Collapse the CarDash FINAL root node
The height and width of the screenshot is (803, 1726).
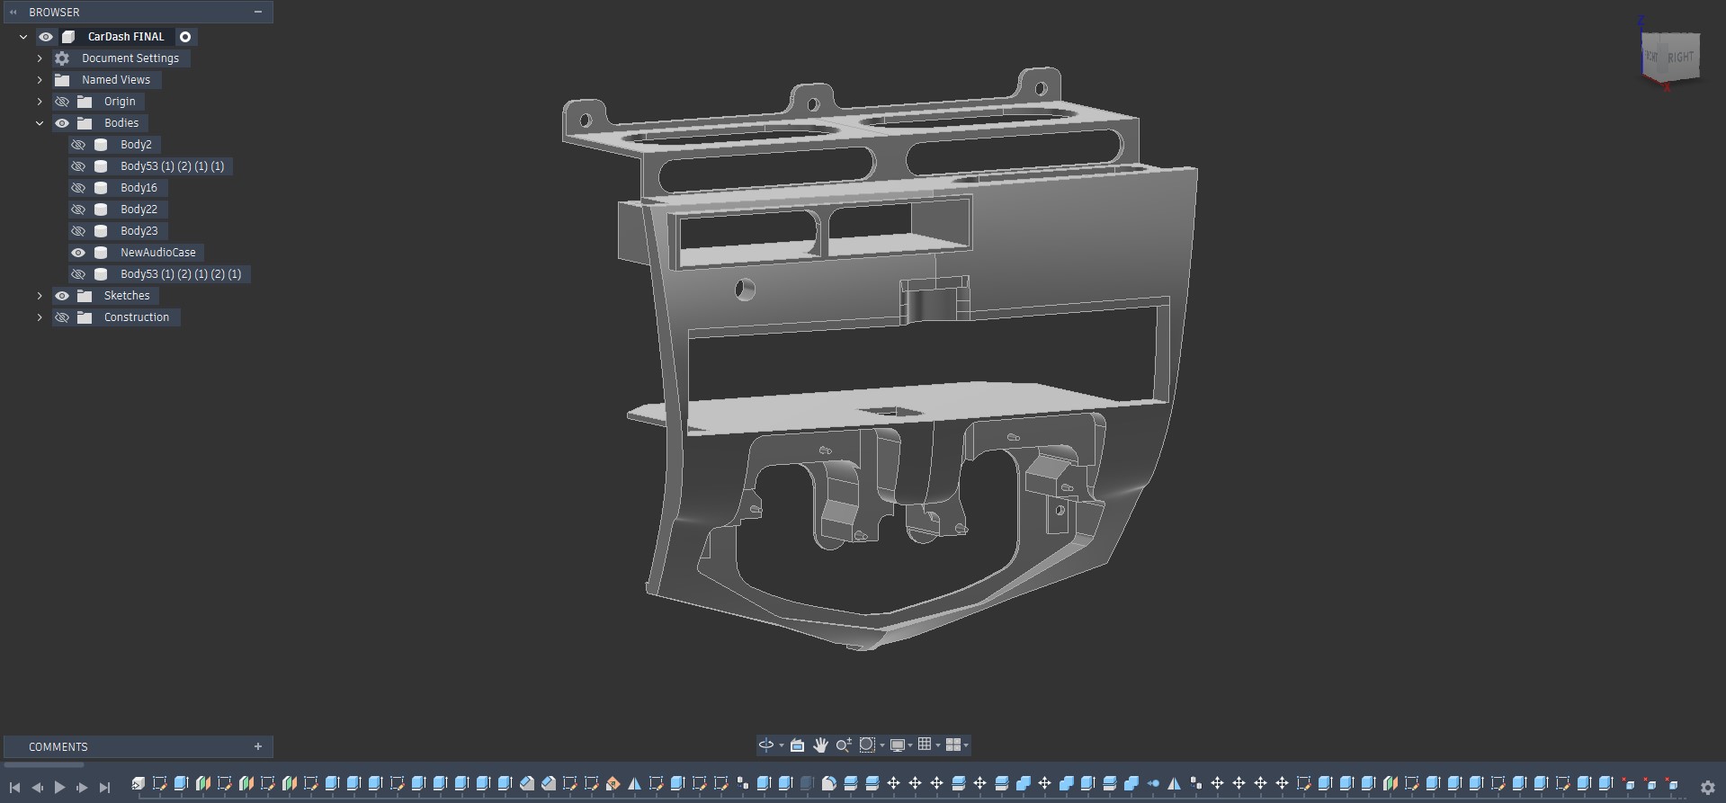click(23, 37)
